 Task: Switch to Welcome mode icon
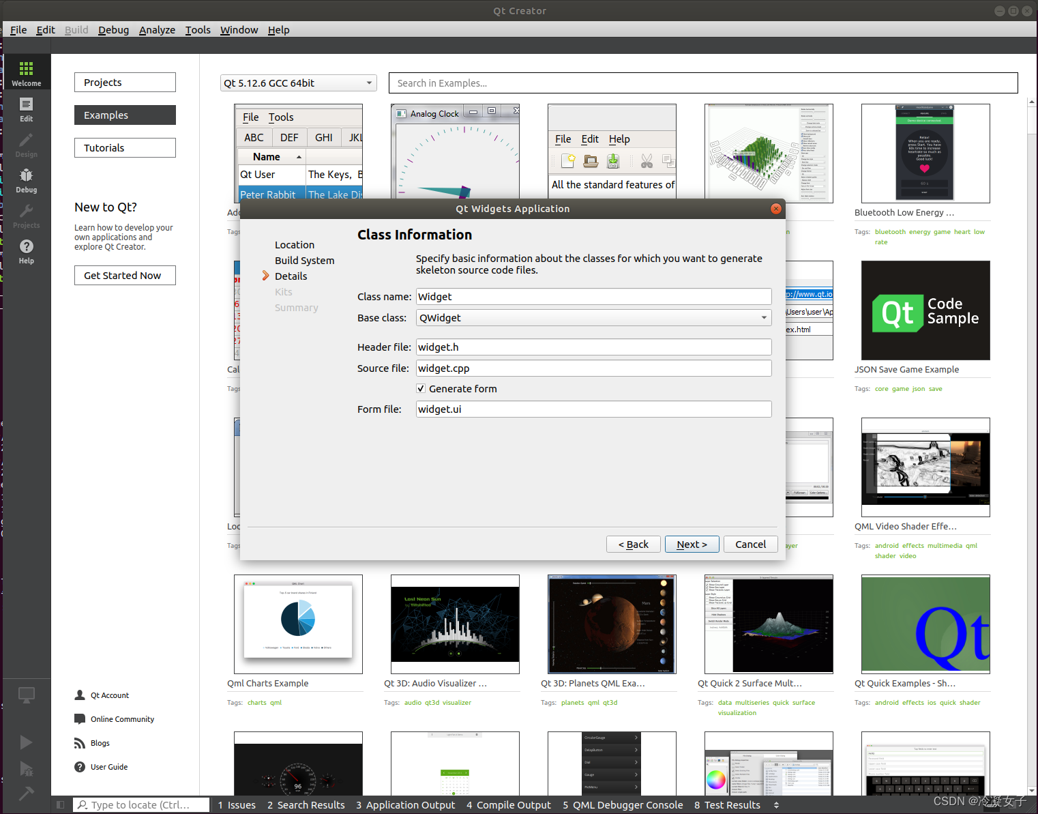[x=26, y=72]
